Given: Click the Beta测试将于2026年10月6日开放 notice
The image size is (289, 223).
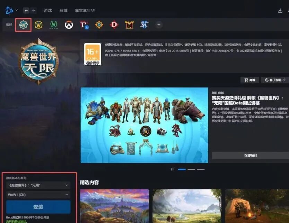Looking at the screenshot, I should (x=28, y=217).
